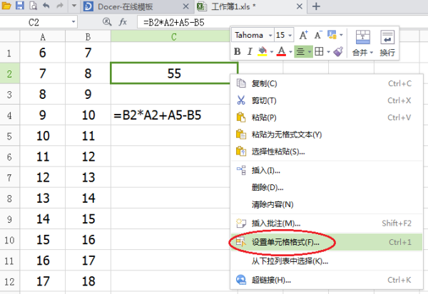Choose 清除内容(N) from context menu
Screen dimensions: 428x294
point(327,204)
